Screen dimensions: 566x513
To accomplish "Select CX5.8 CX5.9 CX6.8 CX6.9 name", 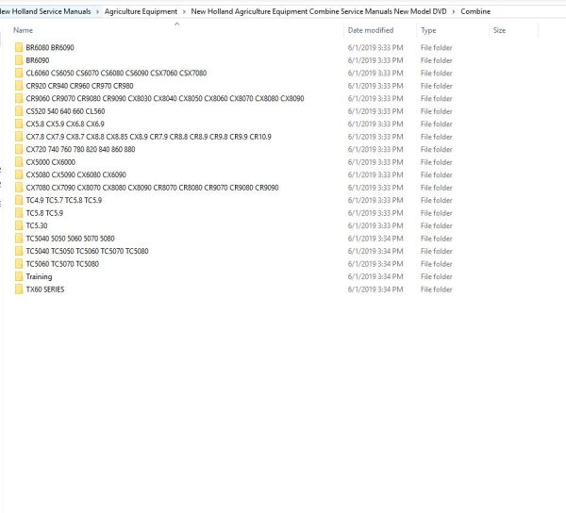I will pyautogui.click(x=65, y=124).
